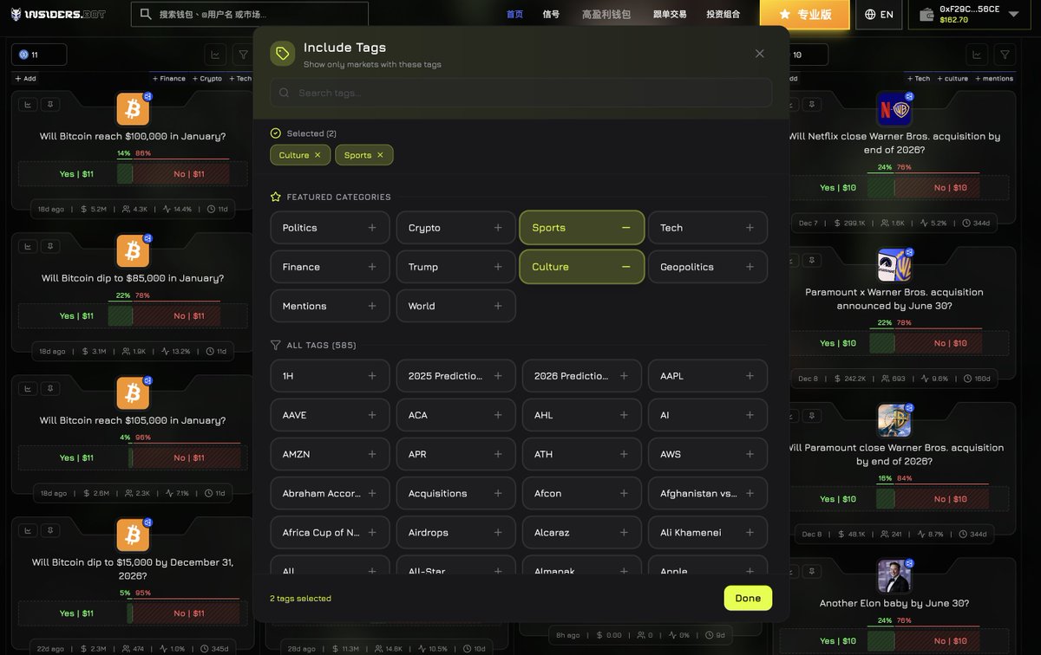Viewport: 1041px width, 655px height.
Task: Click the globe language icon
Action: coord(870,15)
